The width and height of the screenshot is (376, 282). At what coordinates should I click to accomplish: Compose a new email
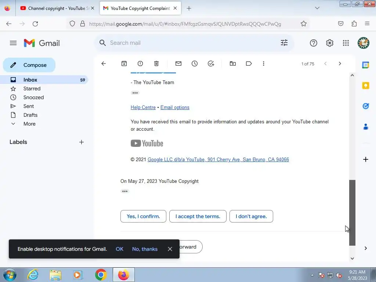[29, 65]
